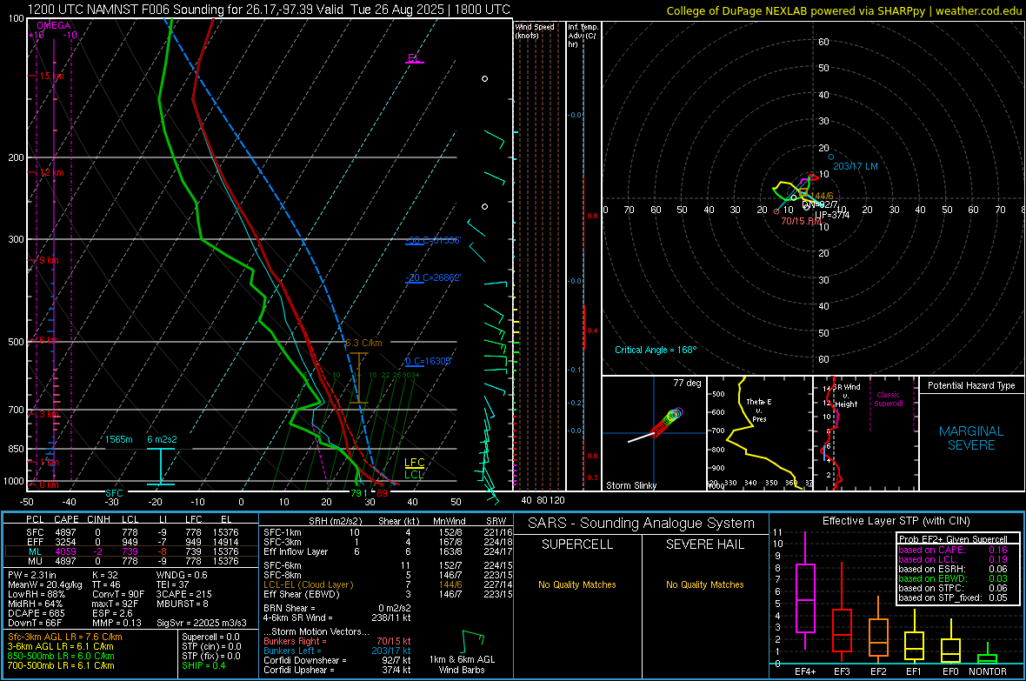Click the cyan '1565m' inflow label
The height and width of the screenshot is (681, 1026).
[x=119, y=439]
